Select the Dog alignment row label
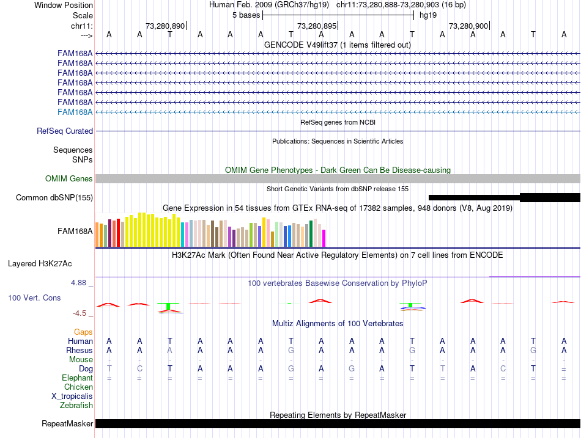581x438 pixels. click(86, 369)
